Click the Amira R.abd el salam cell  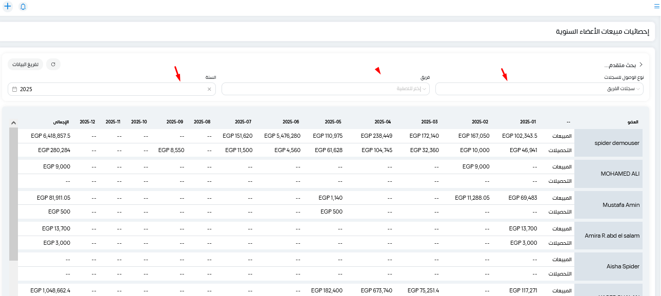pyautogui.click(x=608, y=236)
